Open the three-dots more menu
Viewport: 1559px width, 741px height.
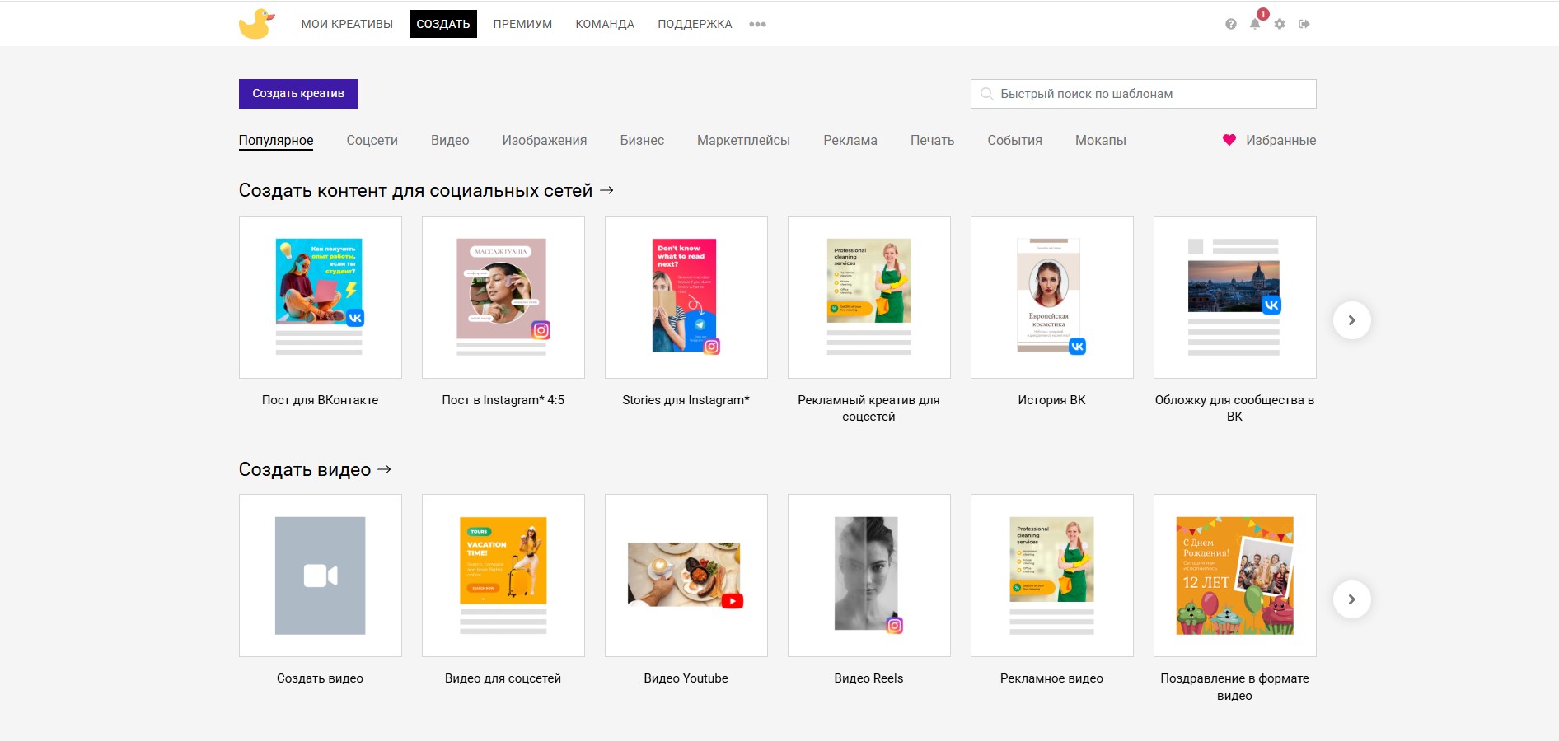click(x=757, y=24)
